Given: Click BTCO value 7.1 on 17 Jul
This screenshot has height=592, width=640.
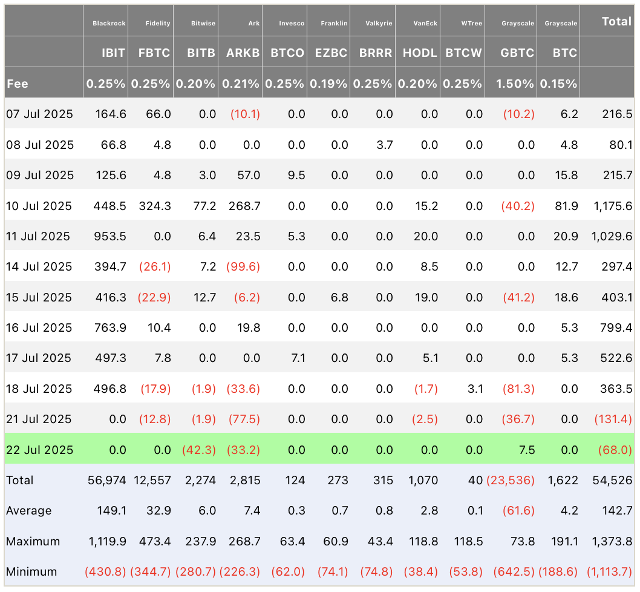Looking at the screenshot, I should tap(298, 358).
